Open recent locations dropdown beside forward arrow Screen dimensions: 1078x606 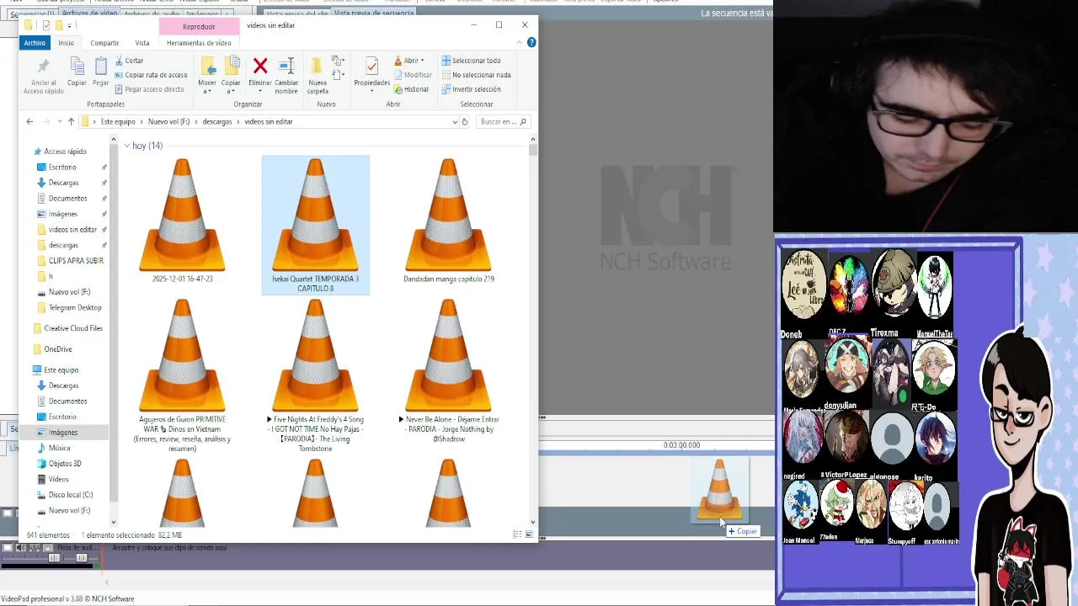tap(58, 121)
